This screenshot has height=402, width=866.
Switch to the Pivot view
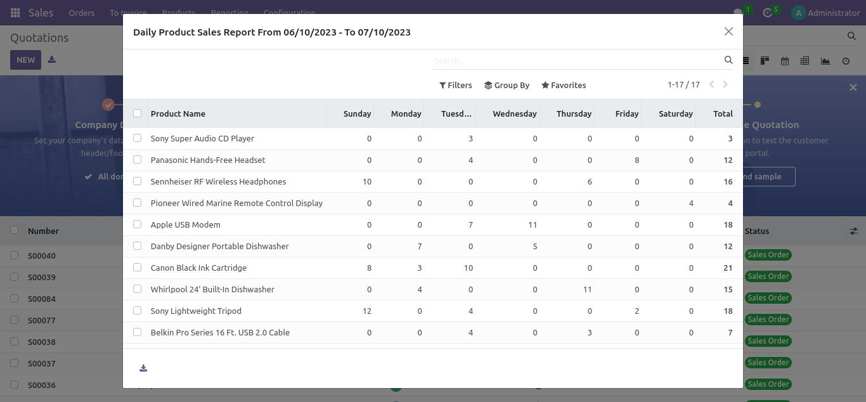805,60
